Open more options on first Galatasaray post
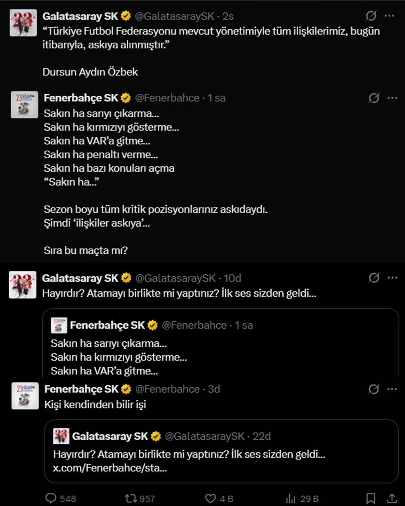The width and height of the screenshot is (405, 506). click(390, 16)
